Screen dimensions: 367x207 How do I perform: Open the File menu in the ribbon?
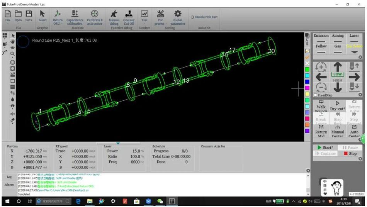(8, 16)
